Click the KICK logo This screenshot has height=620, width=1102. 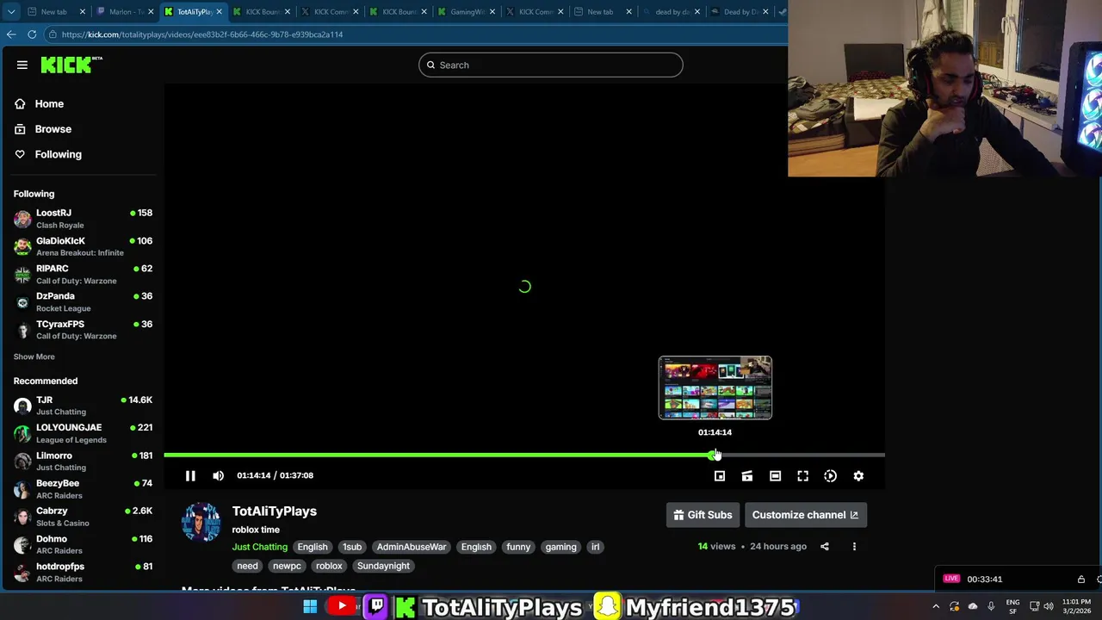(x=70, y=65)
